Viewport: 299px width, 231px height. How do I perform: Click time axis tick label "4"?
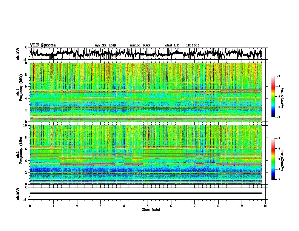[124, 206]
